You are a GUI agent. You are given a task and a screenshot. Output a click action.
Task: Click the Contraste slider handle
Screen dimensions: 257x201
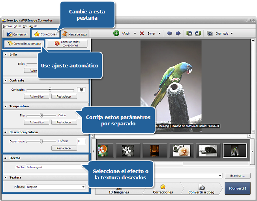[50, 89]
